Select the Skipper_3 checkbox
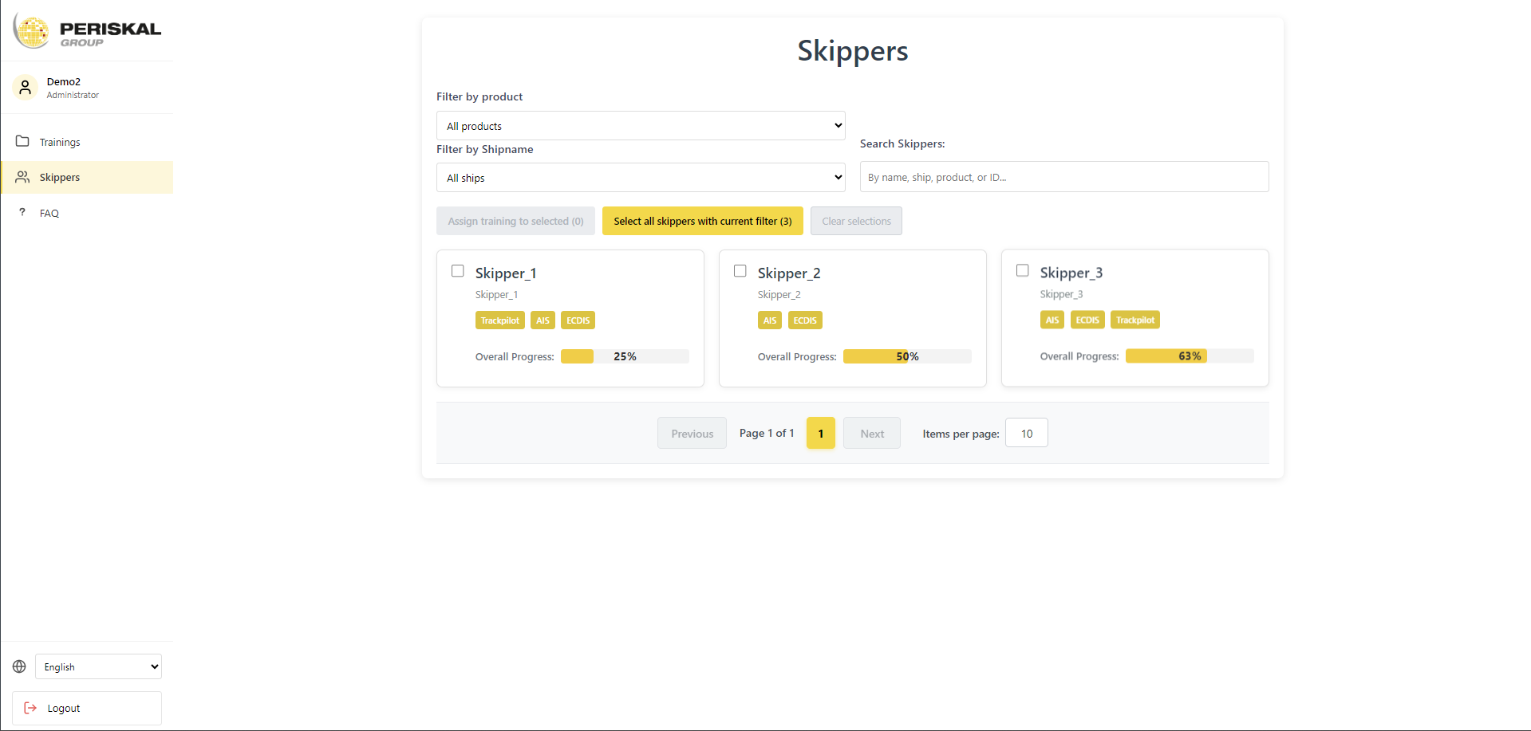Image resolution: width=1531 pixels, height=731 pixels. point(1023,271)
